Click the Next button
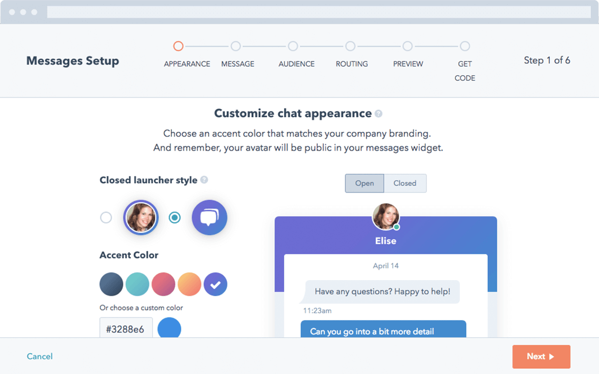Viewport: 599px width, 374px height. [541, 356]
